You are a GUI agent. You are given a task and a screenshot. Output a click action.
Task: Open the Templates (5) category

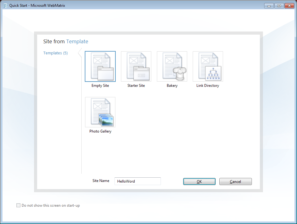(x=55, y=53)
